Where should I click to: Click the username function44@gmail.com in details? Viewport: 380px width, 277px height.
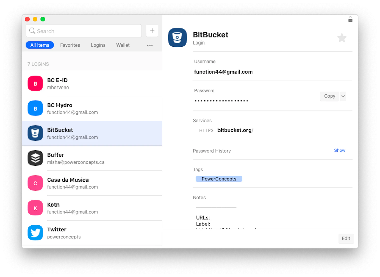(223, 72)
